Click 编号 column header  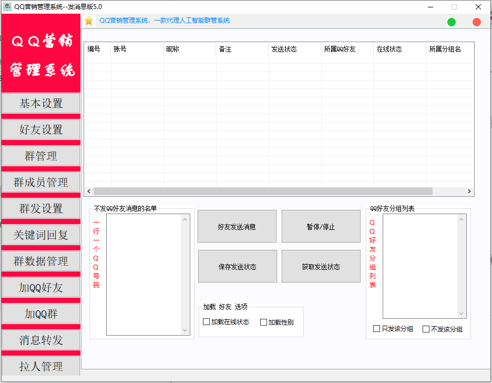98,49
